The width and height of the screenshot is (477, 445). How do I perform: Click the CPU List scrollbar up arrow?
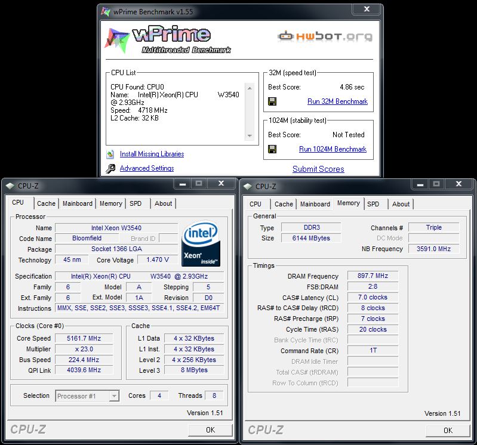coord(250,88)
